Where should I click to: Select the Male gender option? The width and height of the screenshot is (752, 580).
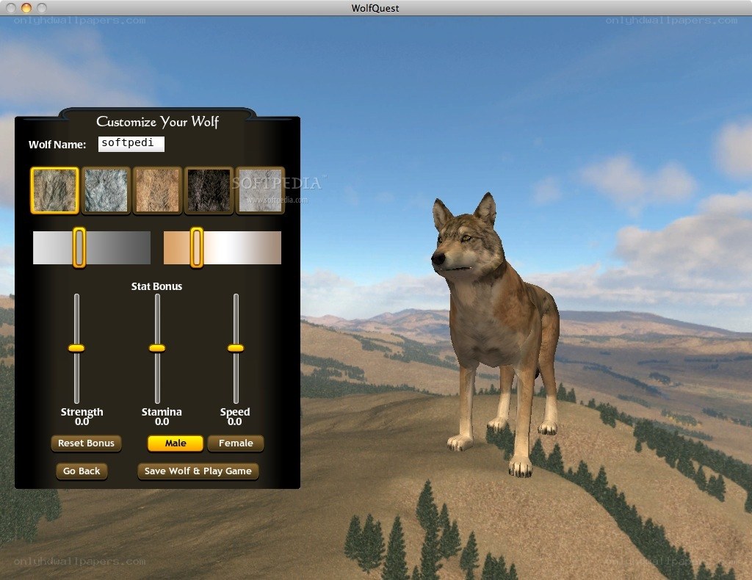(x=176, y=443)
